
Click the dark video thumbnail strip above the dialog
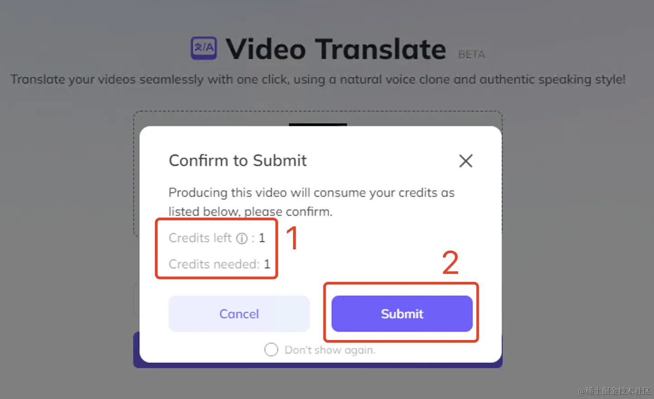coord(318,125)
